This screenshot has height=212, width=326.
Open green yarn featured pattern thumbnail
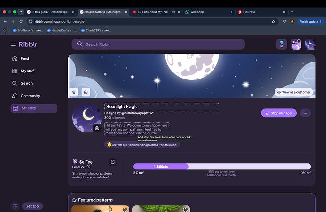pyautogui.click(x=161, y=209)
